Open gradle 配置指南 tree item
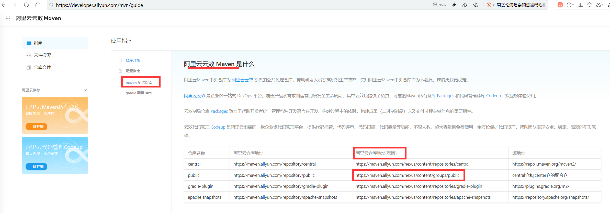Viewport: 610px width, 213px height. tap(139, 93)
